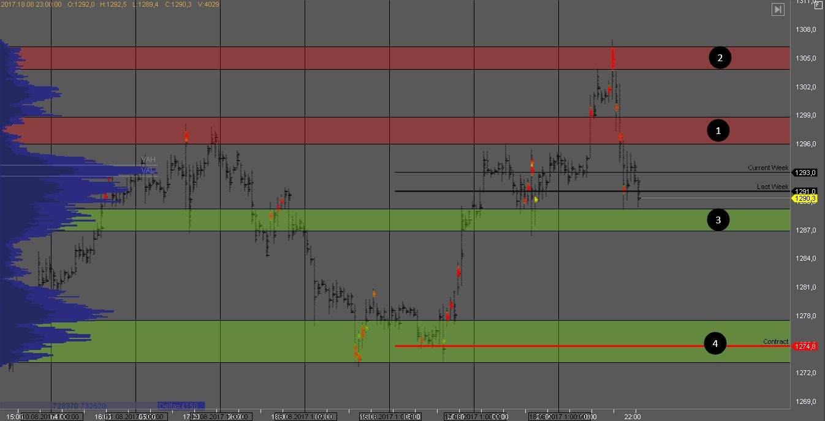Screen dimensions: 825x421
Task: Click the 22:00 label on time axis
Action: 633,417
